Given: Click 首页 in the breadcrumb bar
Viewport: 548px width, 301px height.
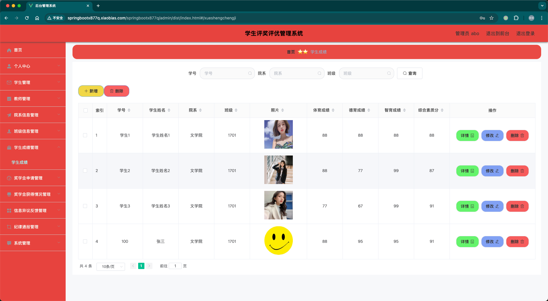Looking at the screenshot, I should click(291, 52).
